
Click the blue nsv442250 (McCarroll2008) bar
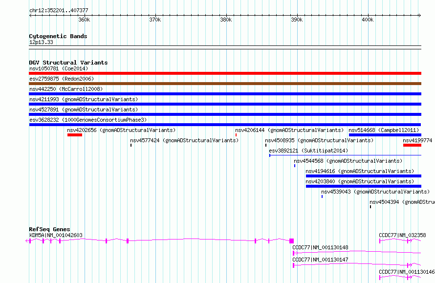click(225, 94)
